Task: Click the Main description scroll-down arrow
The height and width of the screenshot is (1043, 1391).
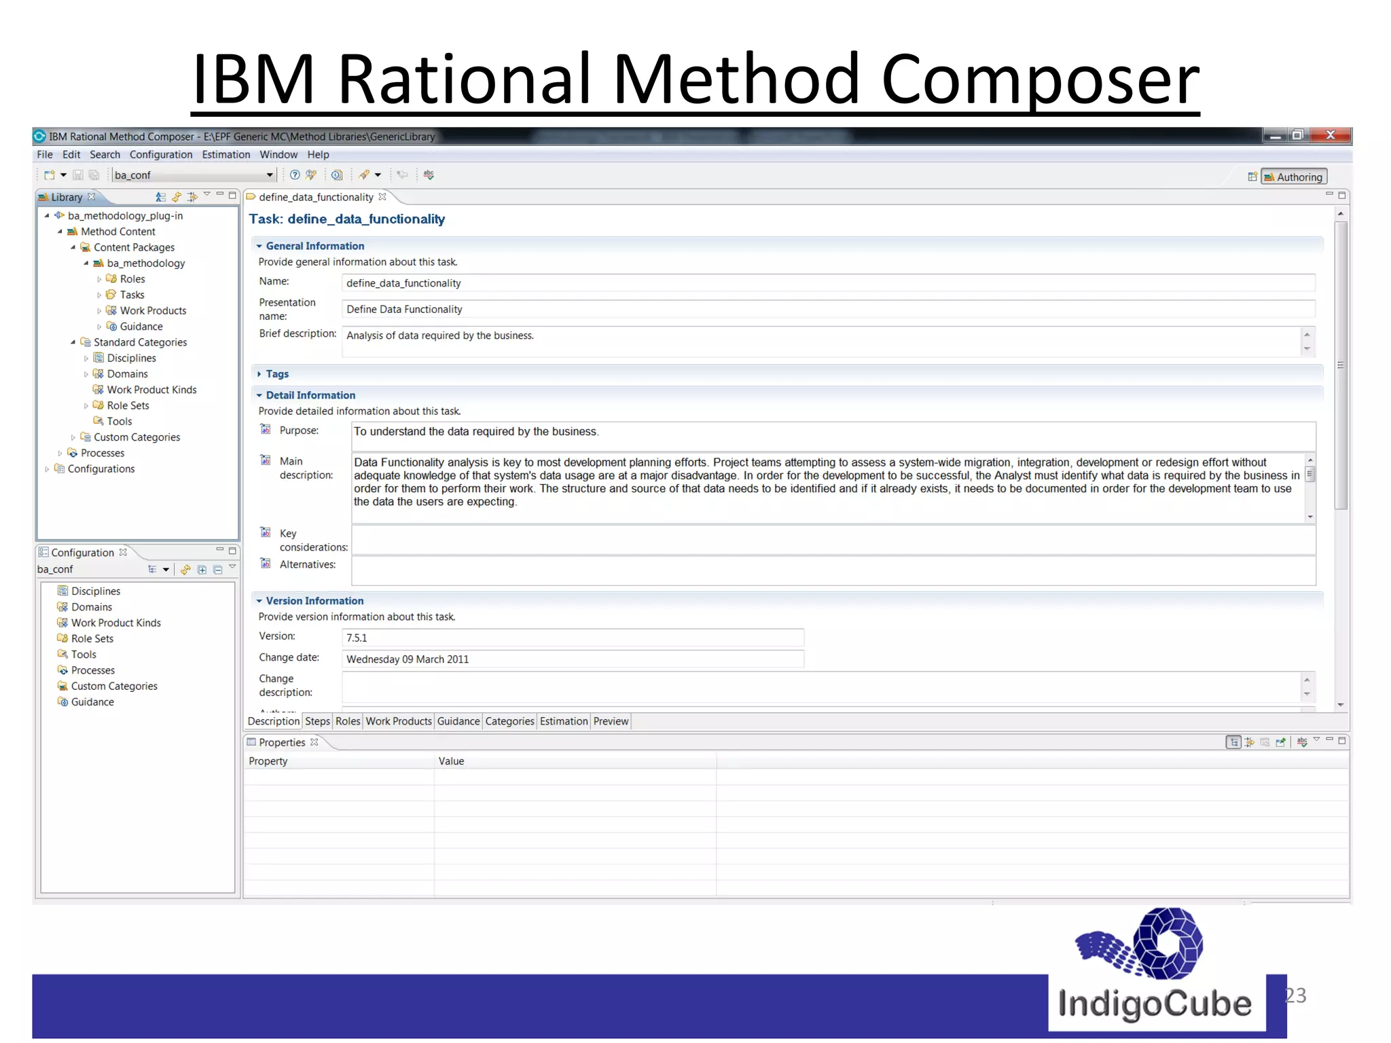Action: pos(1310,517)
